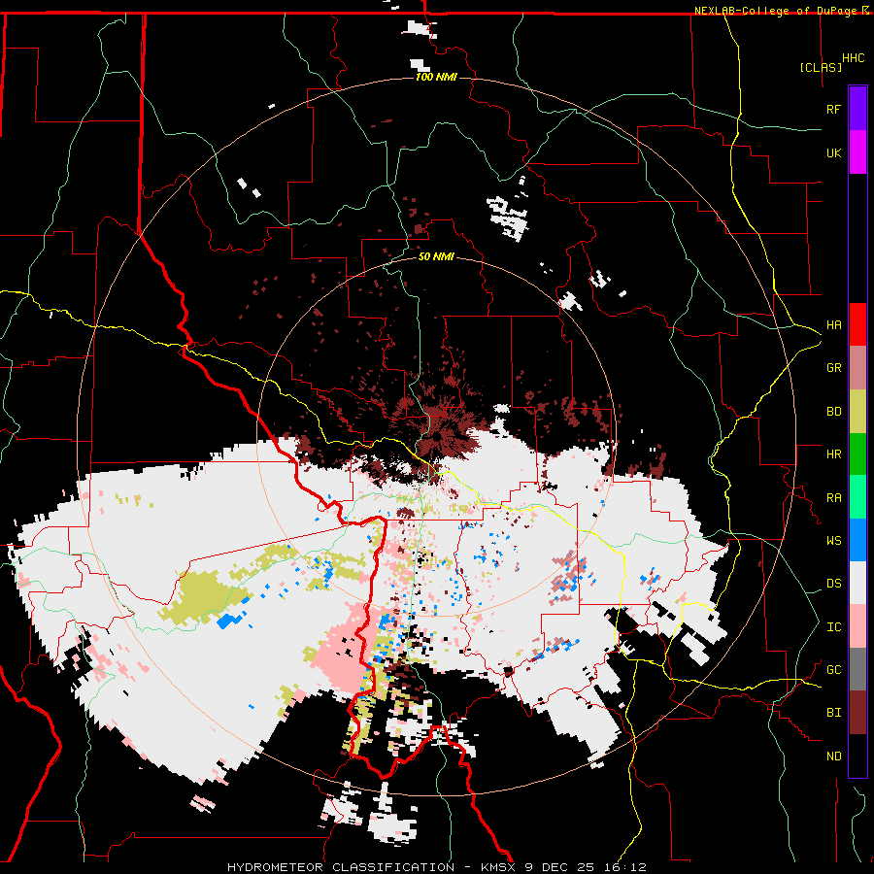Click the "HHC" product label
Image resolution: width=874 pixels, height=874 pixels.
coord(853,58)
